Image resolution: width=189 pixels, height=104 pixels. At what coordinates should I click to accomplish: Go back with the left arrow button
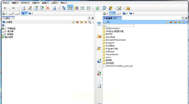pos(5,8)
